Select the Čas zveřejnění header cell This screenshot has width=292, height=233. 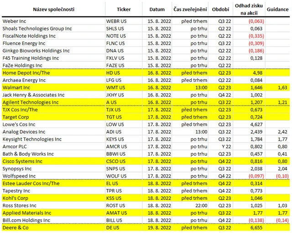[190, 9]
